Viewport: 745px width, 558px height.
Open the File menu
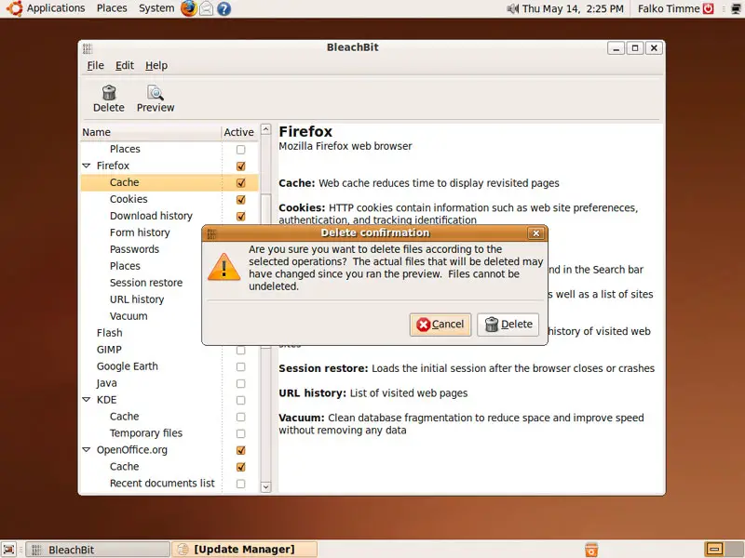95,65
